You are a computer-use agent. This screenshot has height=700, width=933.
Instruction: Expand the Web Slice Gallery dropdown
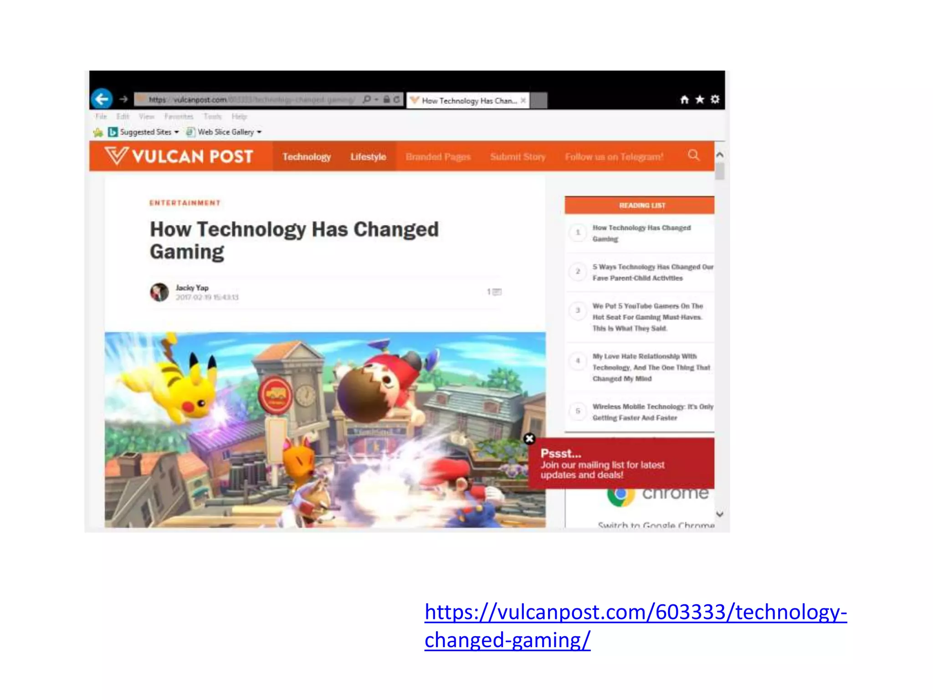coord(259,132)
